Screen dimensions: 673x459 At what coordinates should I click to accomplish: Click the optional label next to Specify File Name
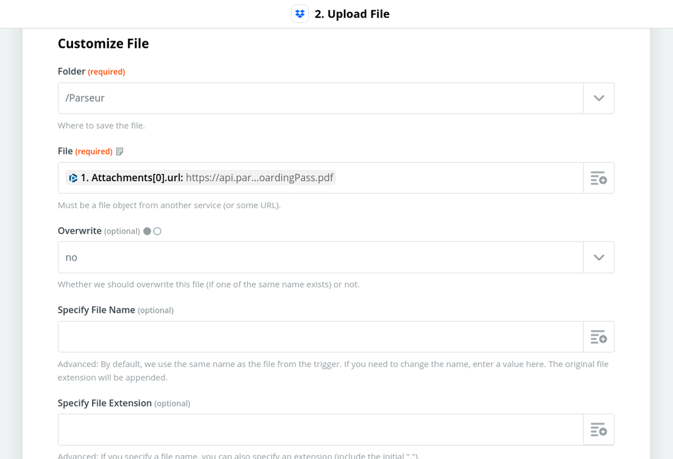tap(156, 309)
